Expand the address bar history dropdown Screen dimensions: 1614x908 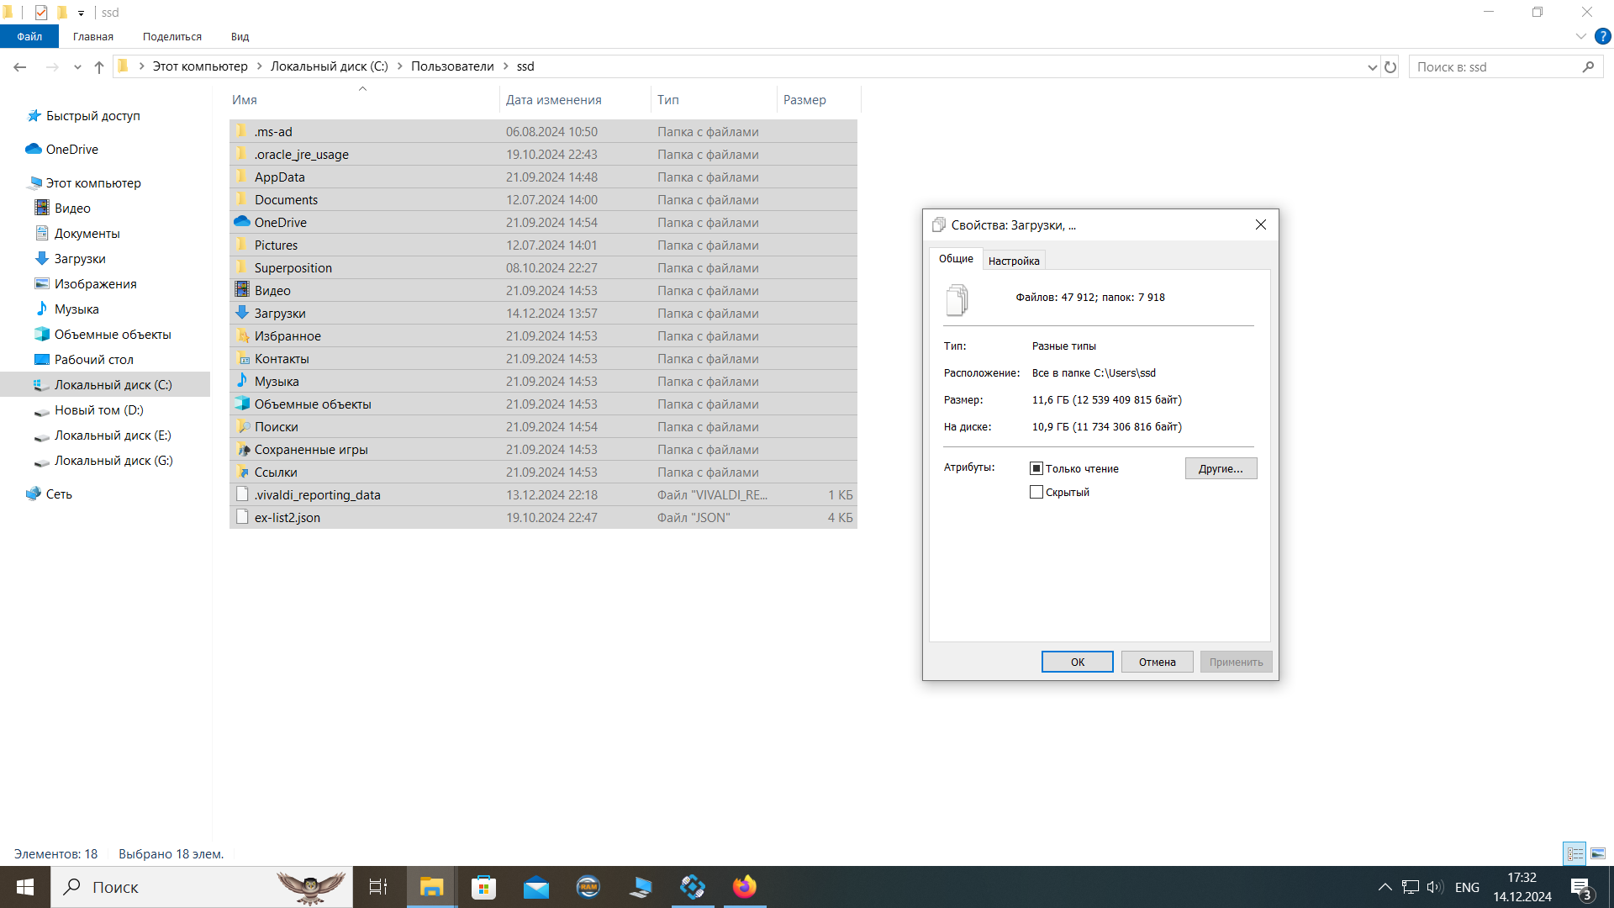click(1372, 67)
